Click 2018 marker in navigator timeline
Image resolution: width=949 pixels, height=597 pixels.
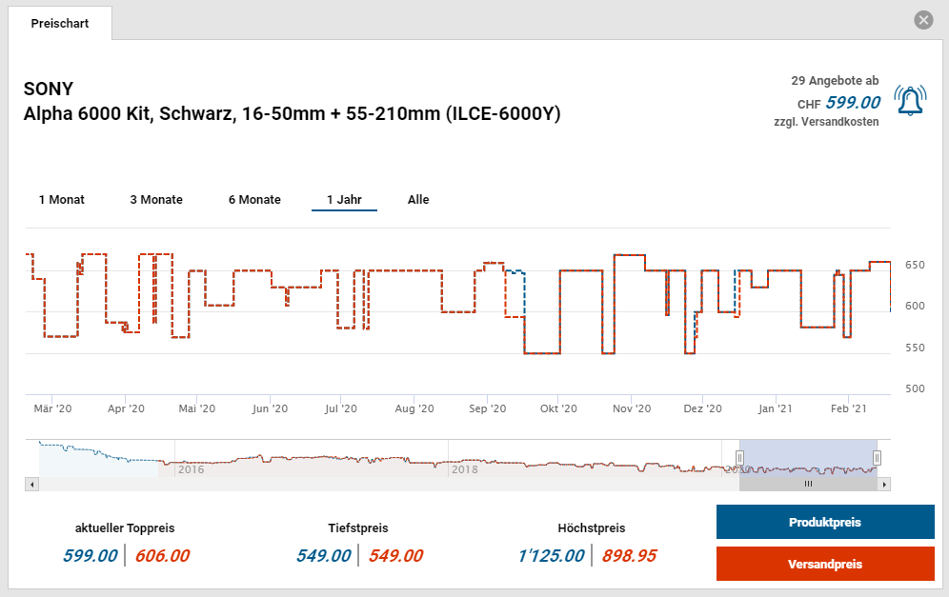[464, 469]
